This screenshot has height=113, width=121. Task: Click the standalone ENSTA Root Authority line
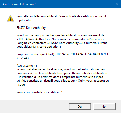coord(31,28)
